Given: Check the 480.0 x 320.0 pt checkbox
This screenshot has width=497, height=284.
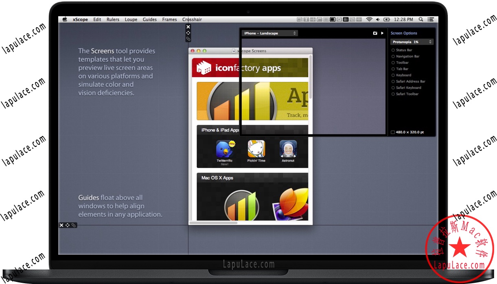Looking at the screenshot, I should tap(393, 132).
